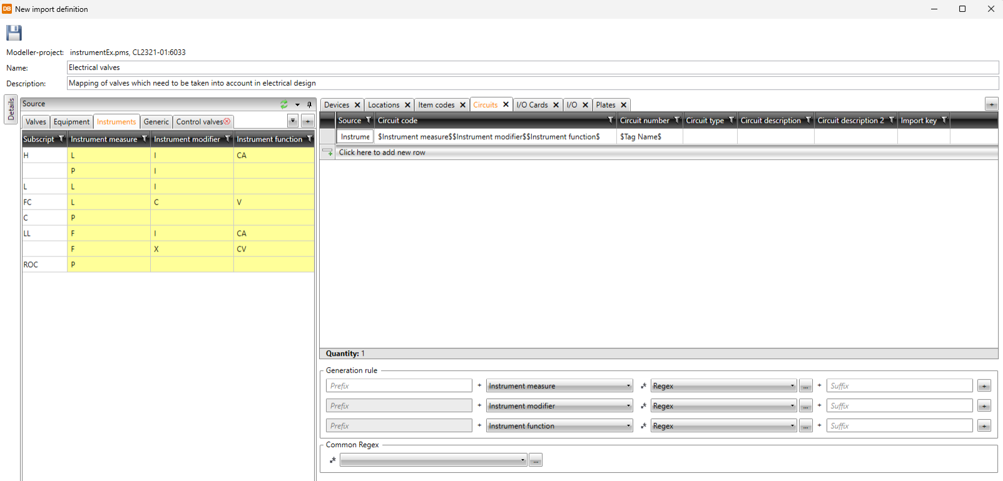Switch to the Equipment source tab
Viewport: 1003px width, 481px height.
[71, 122]
